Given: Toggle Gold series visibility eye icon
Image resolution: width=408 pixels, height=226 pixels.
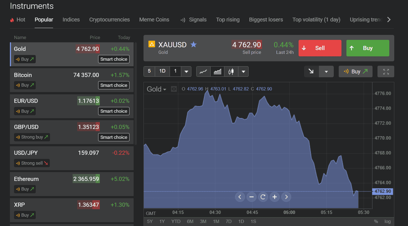Looking at the screenshot, I should pyautogui.click(x=174, y=89).
